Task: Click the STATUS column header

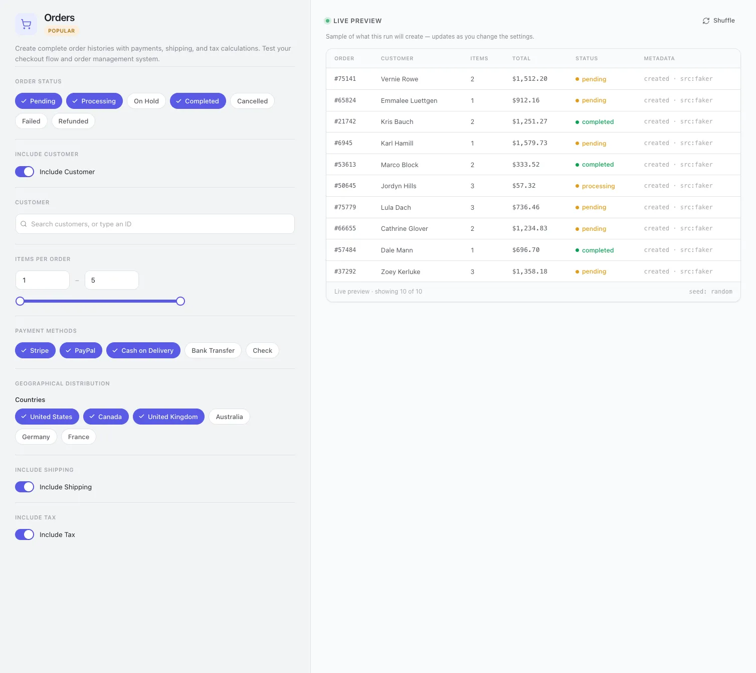Action: click(587, 58)
